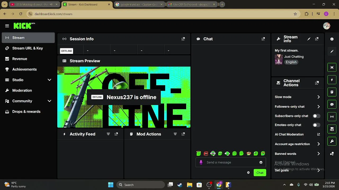Insert the red angry face emote
This screenshot has height=190, width=339.
coord(206,153)
